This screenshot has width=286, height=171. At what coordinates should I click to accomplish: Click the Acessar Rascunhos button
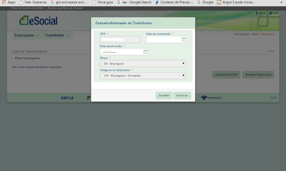(x=258, y=75)
